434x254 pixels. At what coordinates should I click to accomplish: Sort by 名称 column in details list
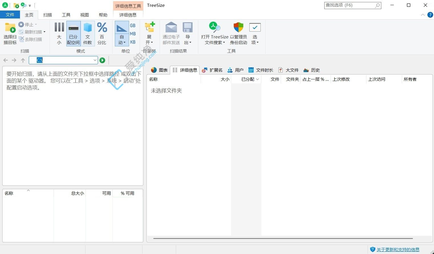174,79
